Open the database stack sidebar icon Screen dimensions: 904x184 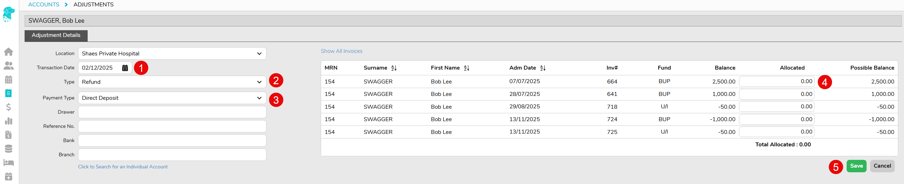[9, 149]
